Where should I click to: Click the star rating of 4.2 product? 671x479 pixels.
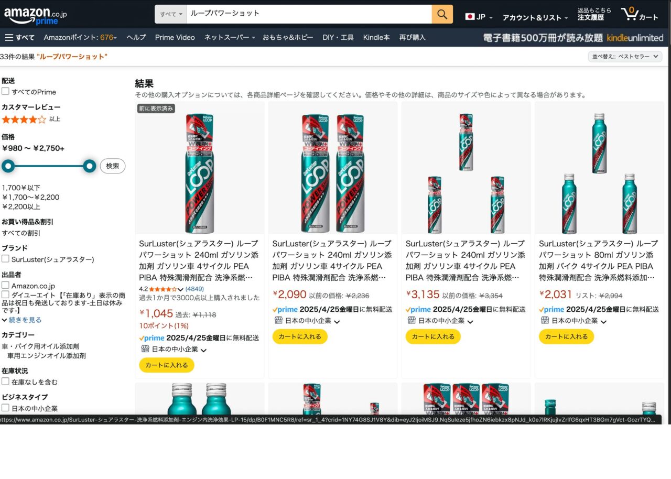[163, 289]
